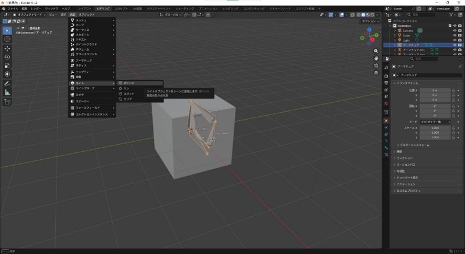Click the 位置 X value field
This screenshot has height=254, width=465.
coord(435,90)
